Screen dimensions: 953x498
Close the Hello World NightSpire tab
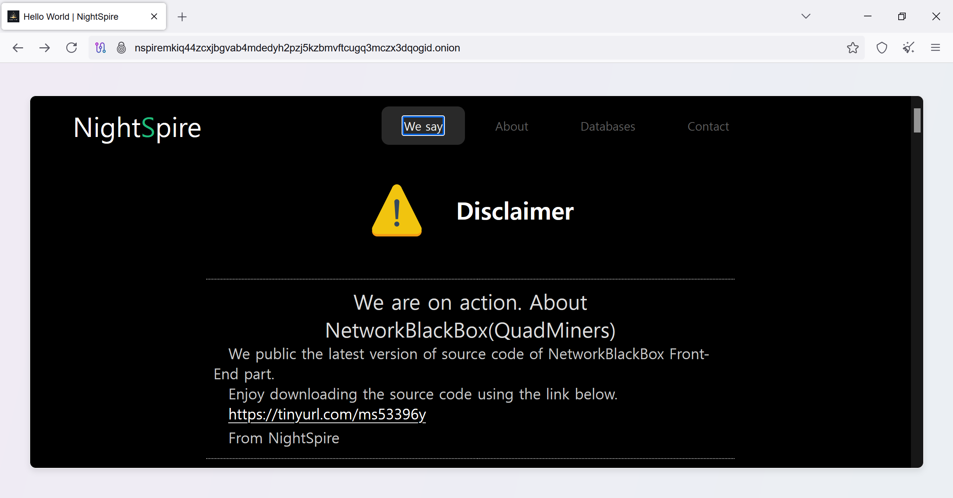pos(154,16)
